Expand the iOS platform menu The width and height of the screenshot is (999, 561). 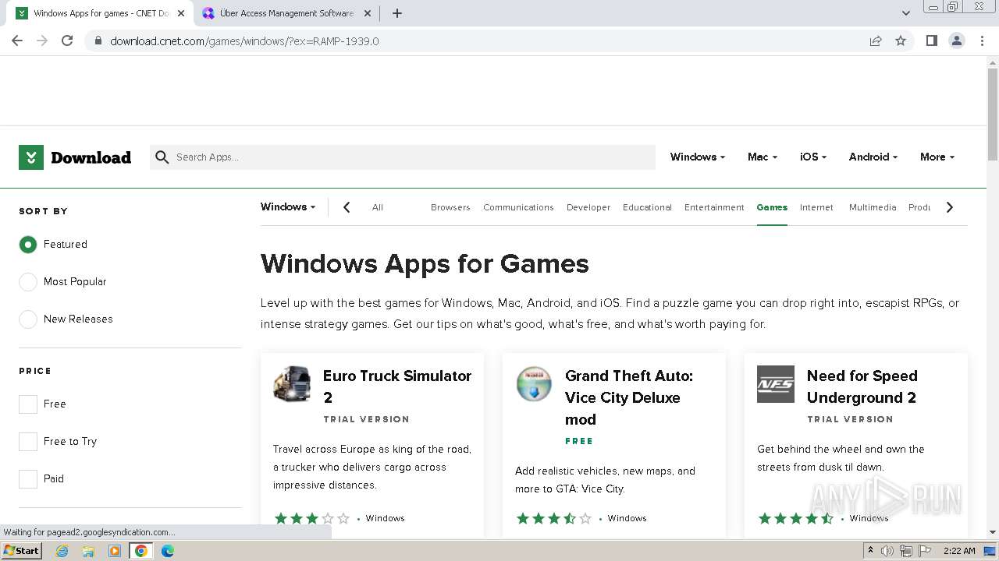tap(813, 157)
